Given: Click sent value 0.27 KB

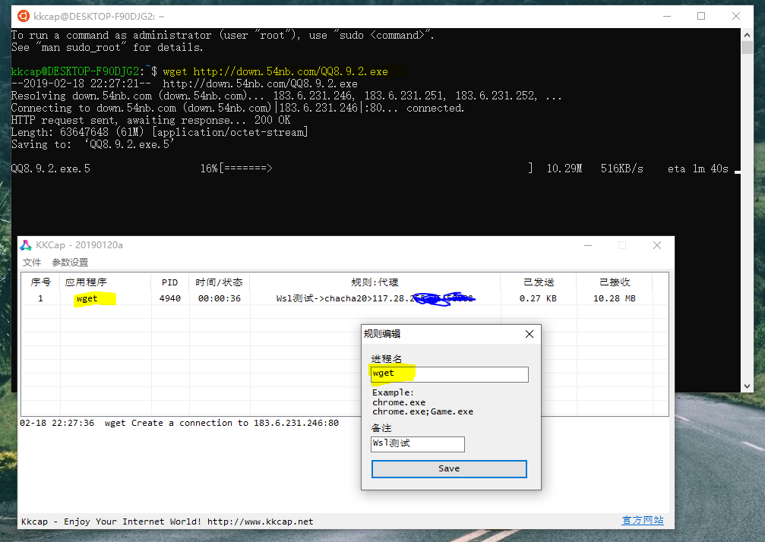Looking at the screenshot, I should click(538, 298).
